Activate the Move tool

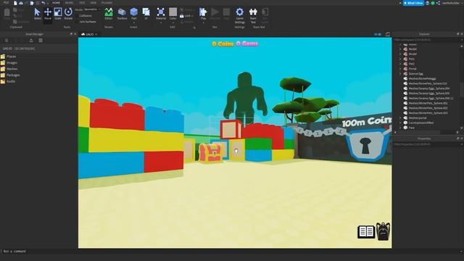click(x=48, y=14)
